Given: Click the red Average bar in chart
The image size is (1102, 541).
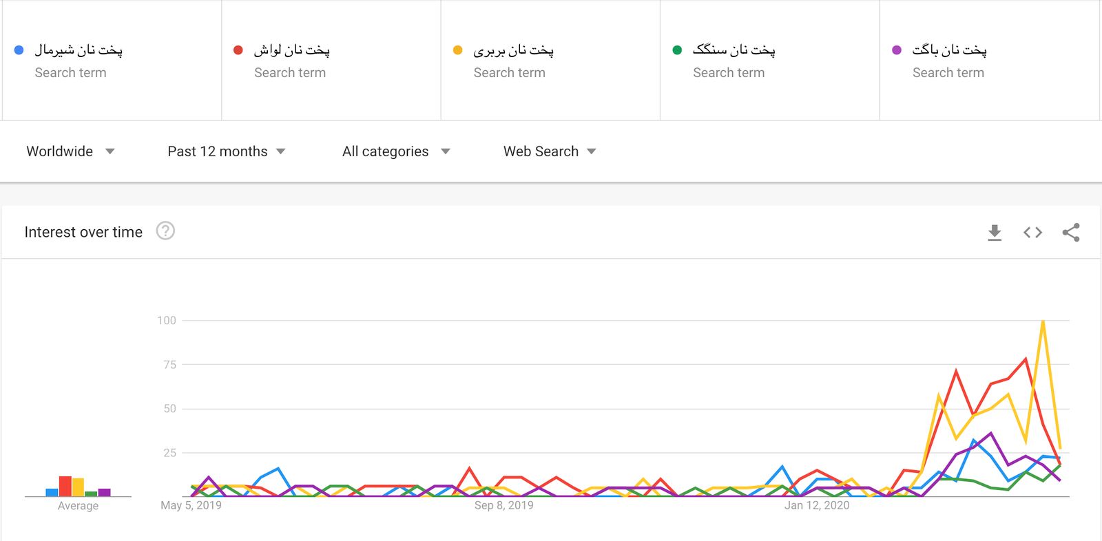Looking at the screenshot, I should pos(65,486).
